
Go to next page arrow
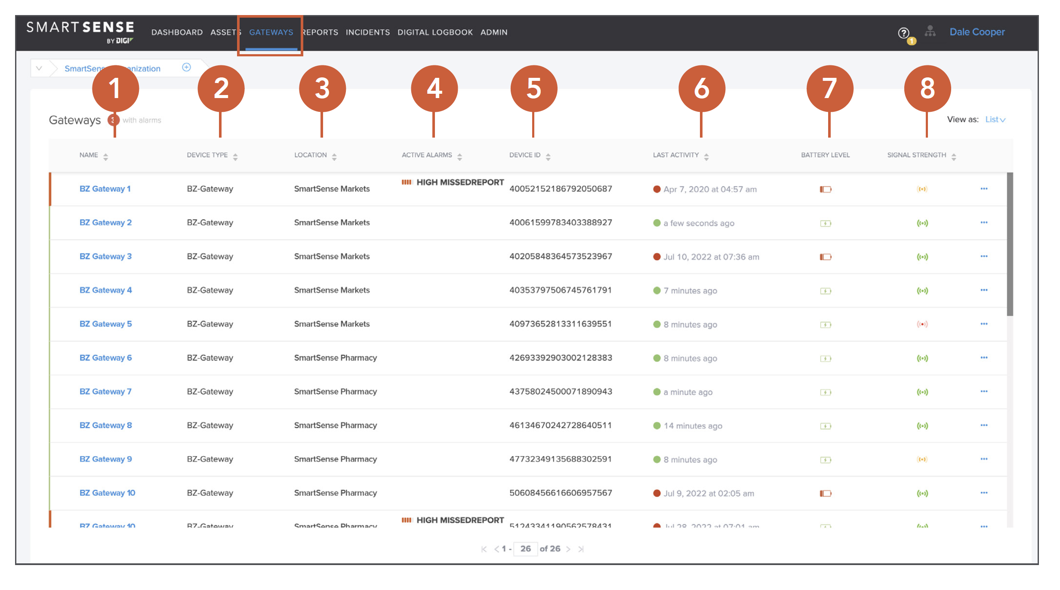click(x=568, y=549)
